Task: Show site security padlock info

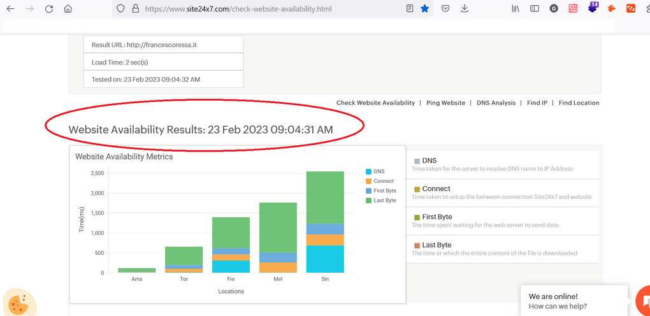Action: pos(134,8)
